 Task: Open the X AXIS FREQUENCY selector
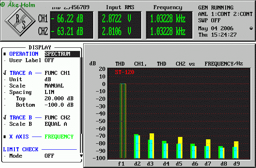click(59, 137)
